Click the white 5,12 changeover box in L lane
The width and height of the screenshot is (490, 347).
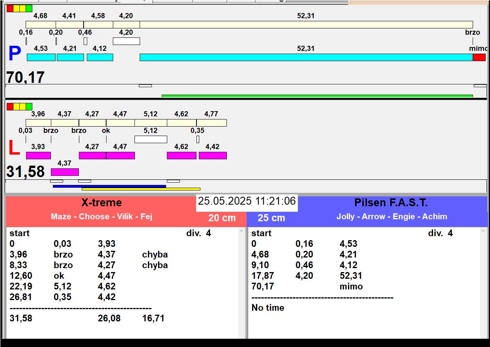click(151, 139)
